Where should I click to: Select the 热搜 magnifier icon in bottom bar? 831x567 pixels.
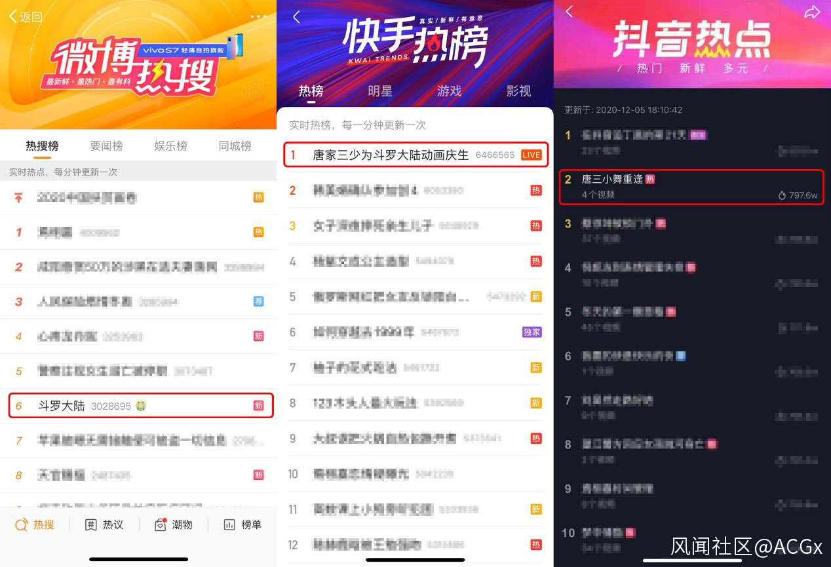tap(22, 524)
